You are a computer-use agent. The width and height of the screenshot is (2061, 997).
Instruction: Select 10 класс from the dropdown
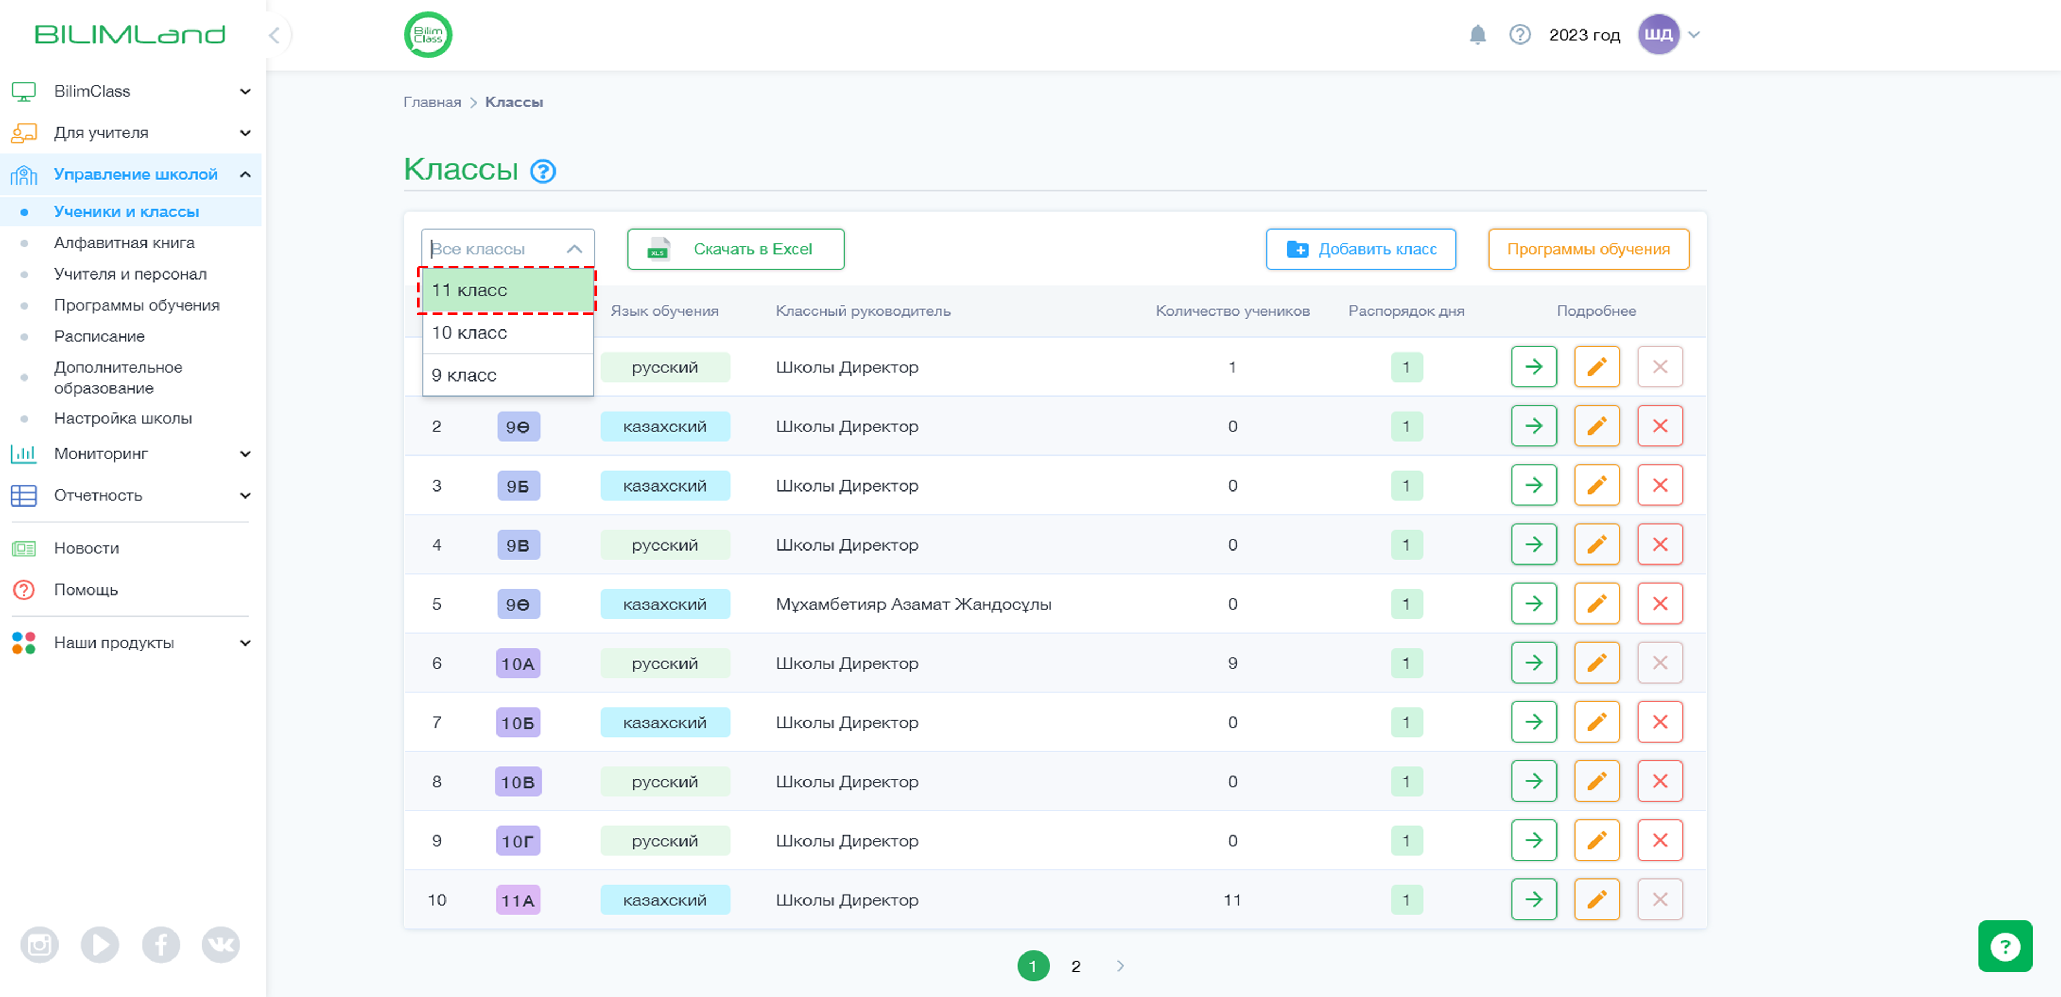(x=507, y=332)
